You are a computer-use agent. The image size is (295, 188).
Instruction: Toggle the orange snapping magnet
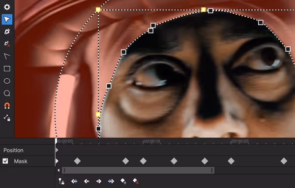(x=7, y=106)
